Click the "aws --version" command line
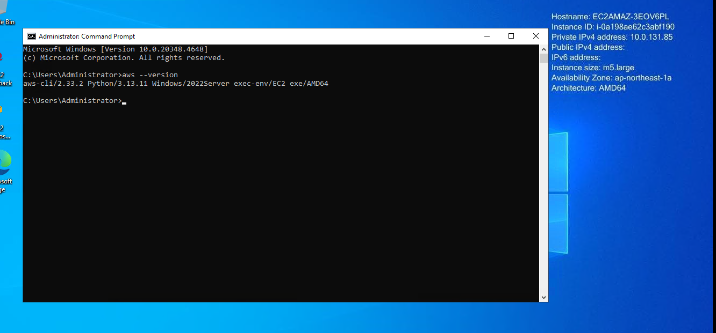The height and width of the screenshot is (333, 716). point(101,75)
